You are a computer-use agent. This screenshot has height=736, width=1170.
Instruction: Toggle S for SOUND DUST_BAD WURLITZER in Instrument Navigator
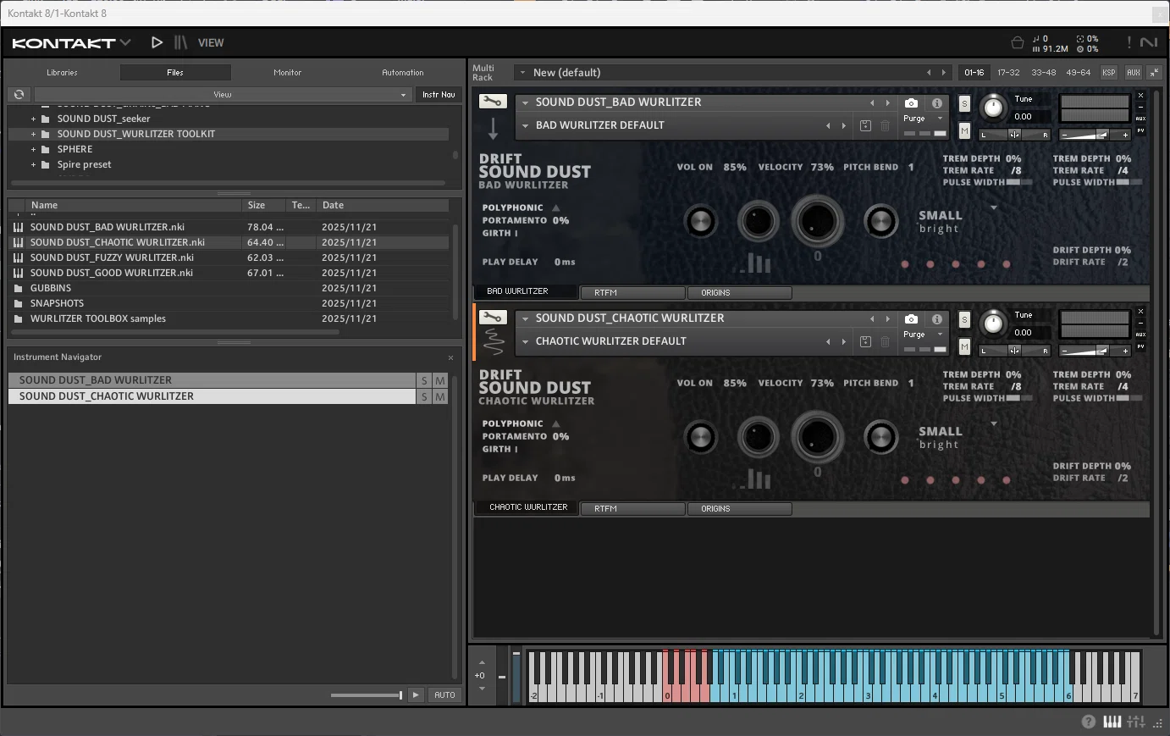(424, 381)
